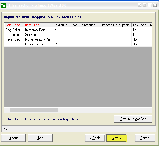The image size is (159, 146).
Task: Select the Service item type cell
Action: pos(39,35)
